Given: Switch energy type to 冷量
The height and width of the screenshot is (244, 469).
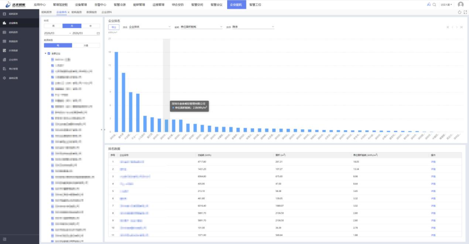Looking at the screenshot, I should 86,45.
